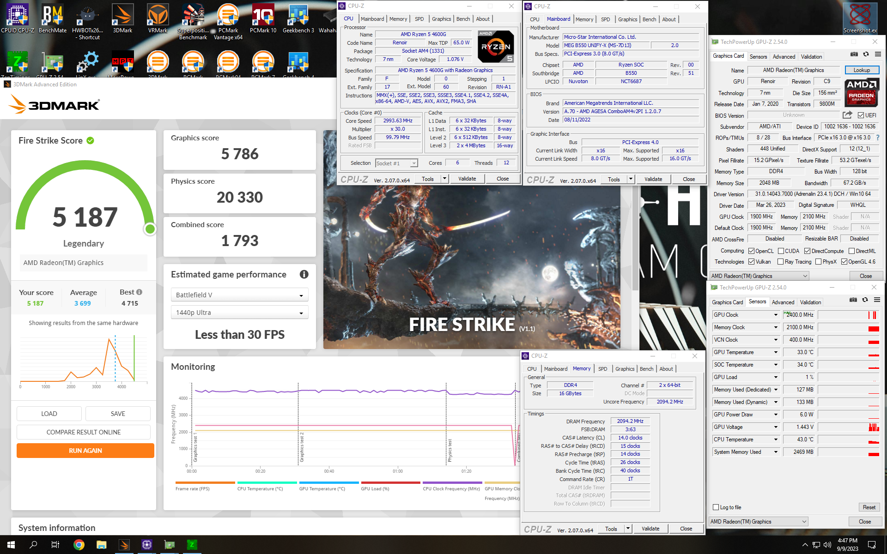Click refresh icon in Graphics Card GPU-Z window
The height and width of the screenshot is (554, 887).
(x=866, y=54)
